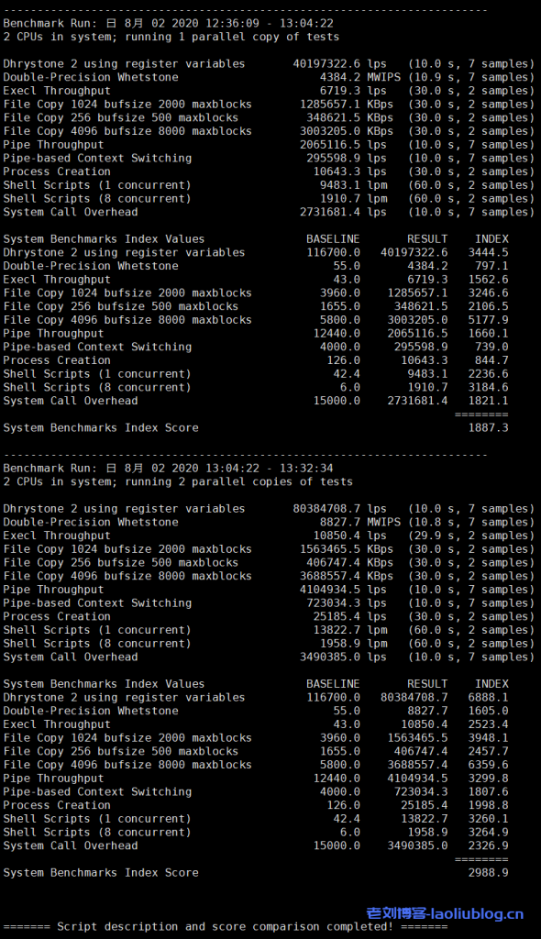Click the two-copy index score 2988.9
Image resolution: width=541 pixels, height=939 pixels.
pos(489,873)
